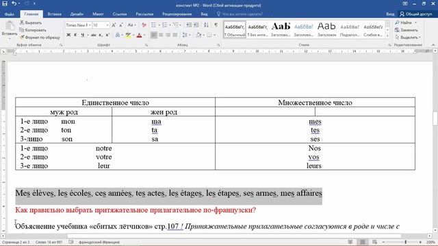438x246 pixels.
Task: Align text left
Action: [154, 35]
